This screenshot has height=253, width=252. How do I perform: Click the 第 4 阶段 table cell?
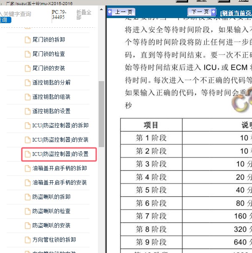[151, 177]
